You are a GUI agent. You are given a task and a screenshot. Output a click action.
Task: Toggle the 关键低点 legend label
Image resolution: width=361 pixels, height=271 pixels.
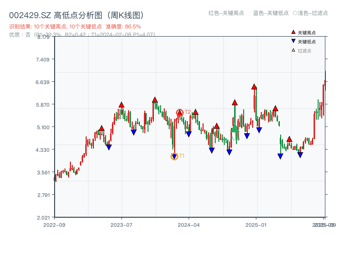coord(307,42)
